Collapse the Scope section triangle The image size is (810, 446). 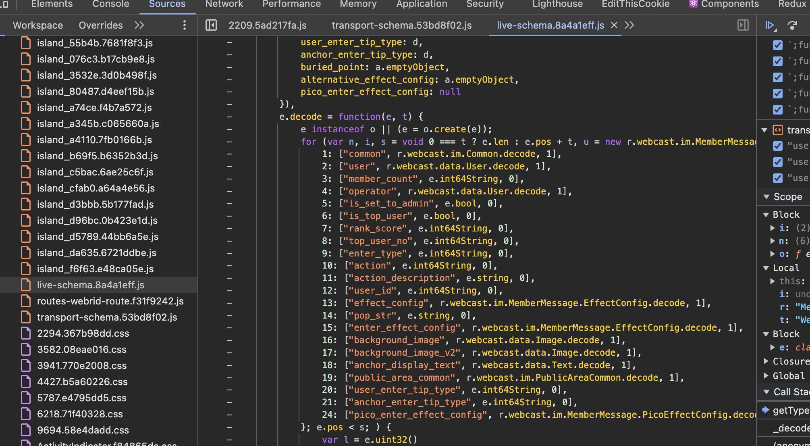(x=767, y=197)
